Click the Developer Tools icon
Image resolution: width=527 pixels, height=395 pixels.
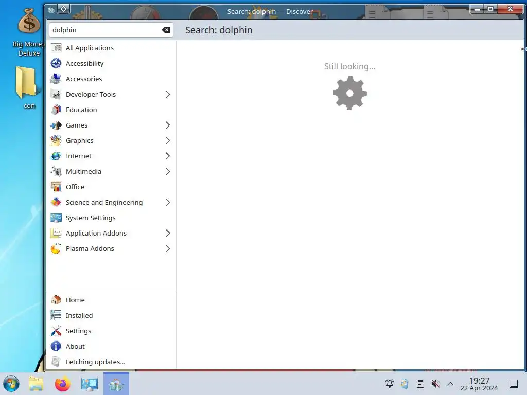pyautogui.click(x=56, y=95)
